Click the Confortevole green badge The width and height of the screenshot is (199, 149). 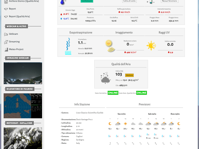point(87,1)
